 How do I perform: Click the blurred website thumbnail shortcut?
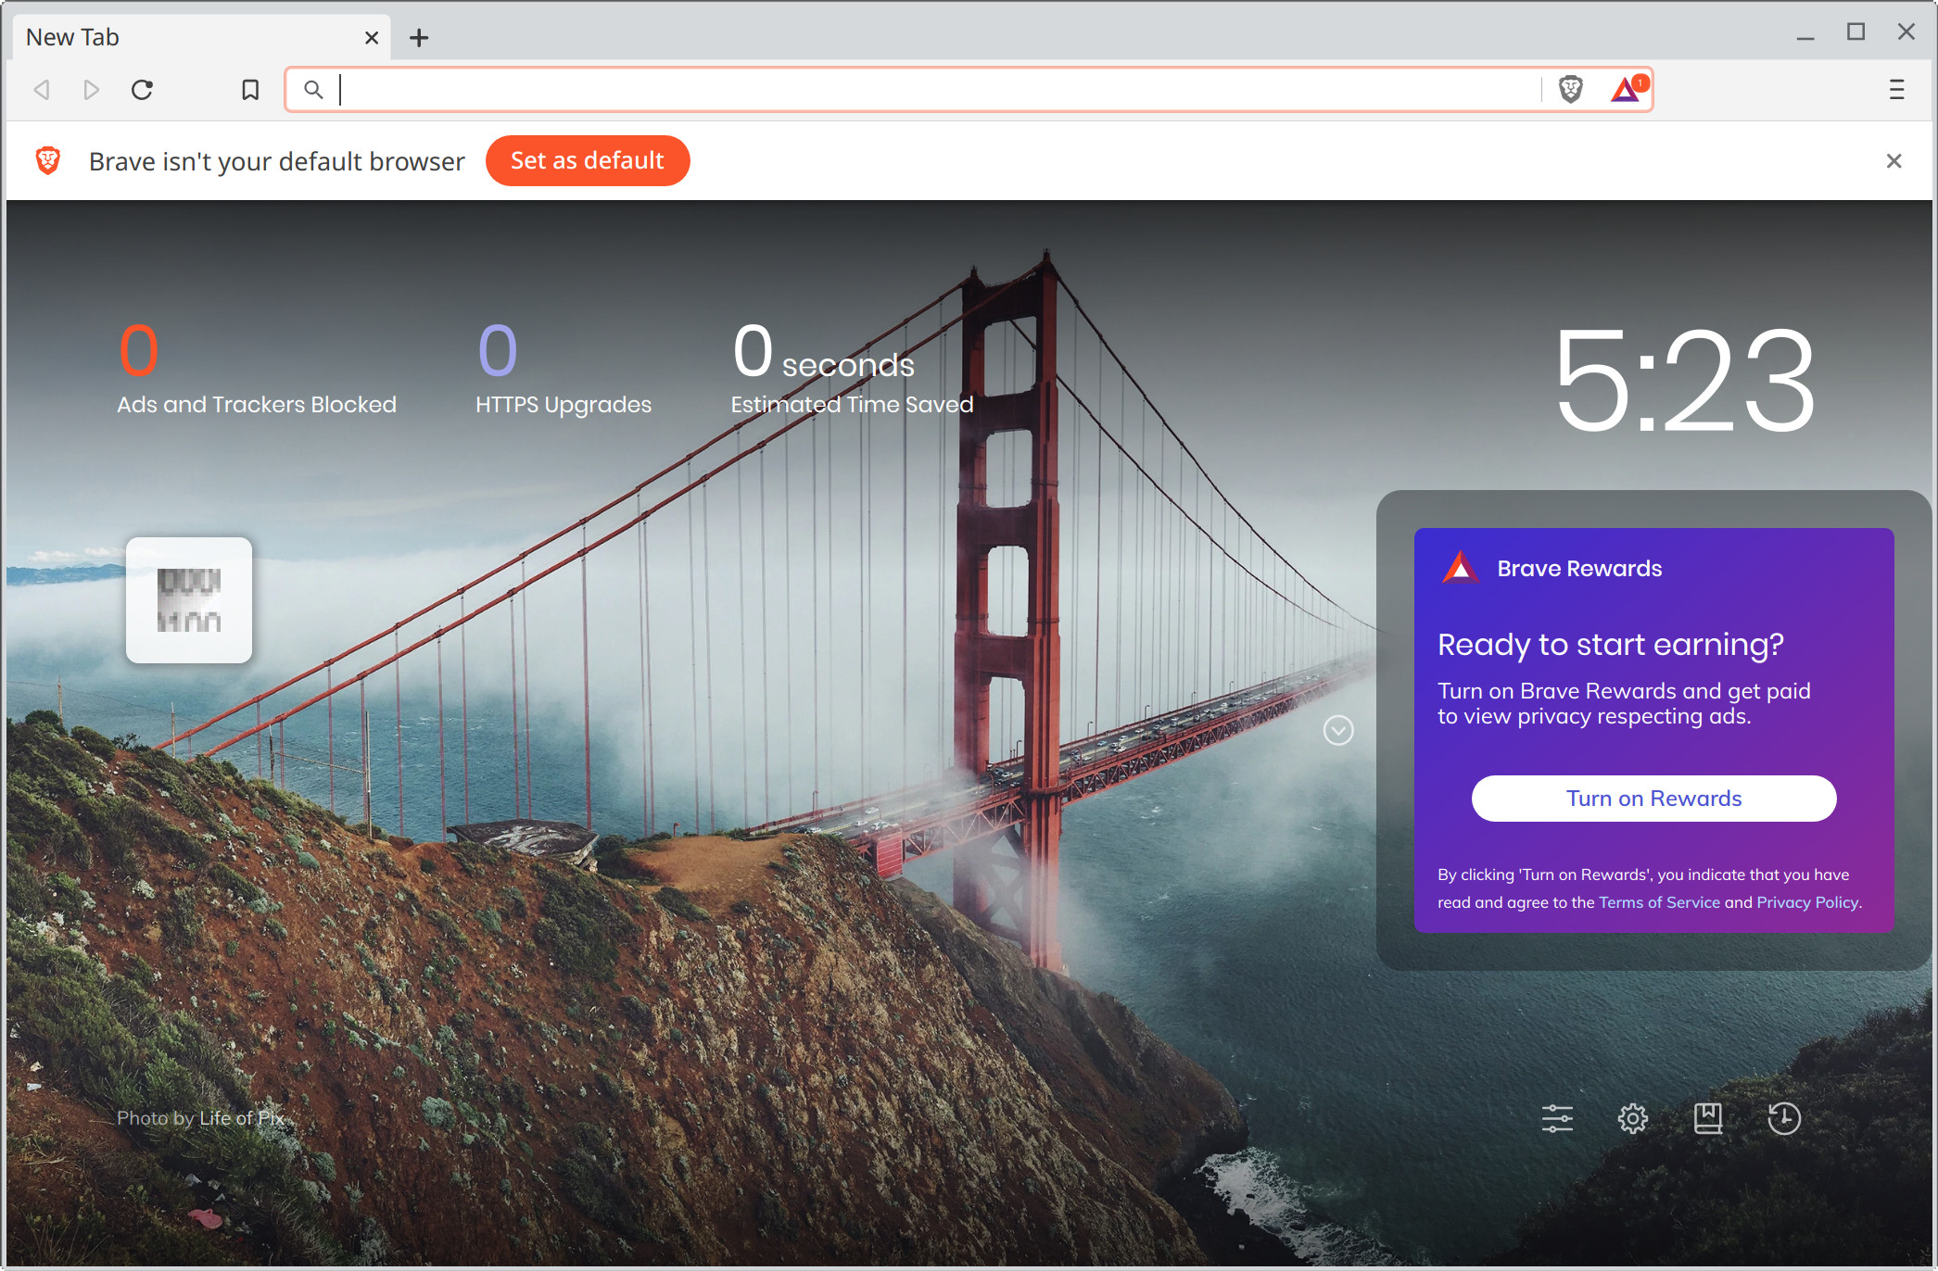(190, 600)
